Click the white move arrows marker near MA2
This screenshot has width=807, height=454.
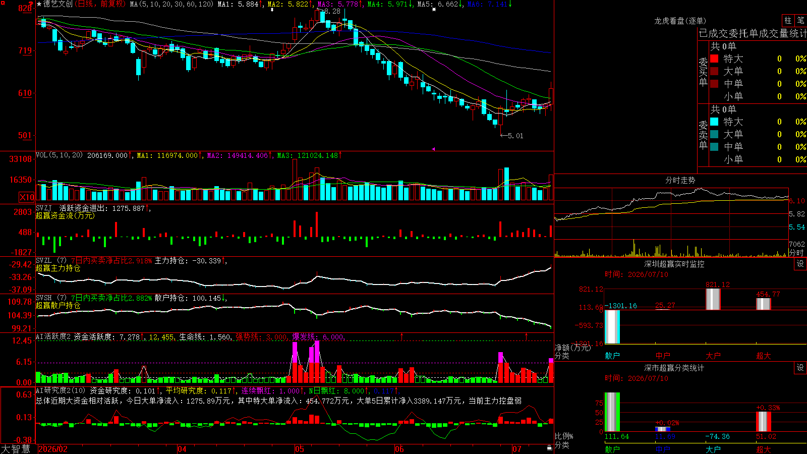[x=272, y=10]
